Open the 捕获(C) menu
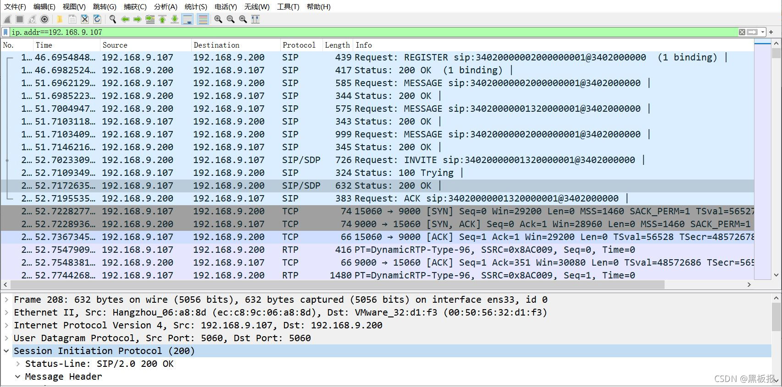 [x=135, y=6]
